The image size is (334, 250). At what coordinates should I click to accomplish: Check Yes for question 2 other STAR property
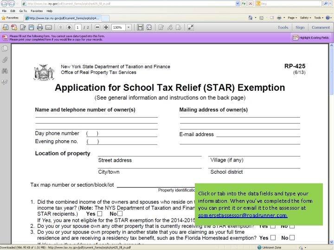[x=273, y=226]
